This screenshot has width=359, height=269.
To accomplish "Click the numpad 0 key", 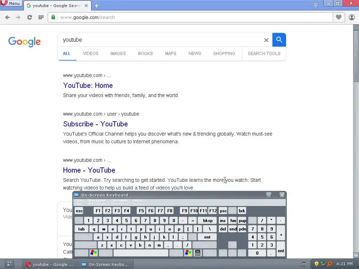I will pyautogui.click(x=257, y=253).
